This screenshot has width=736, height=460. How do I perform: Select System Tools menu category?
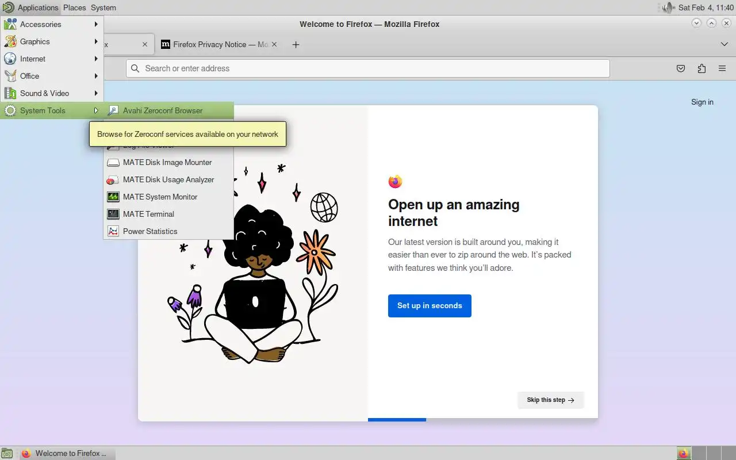(52, 110)
